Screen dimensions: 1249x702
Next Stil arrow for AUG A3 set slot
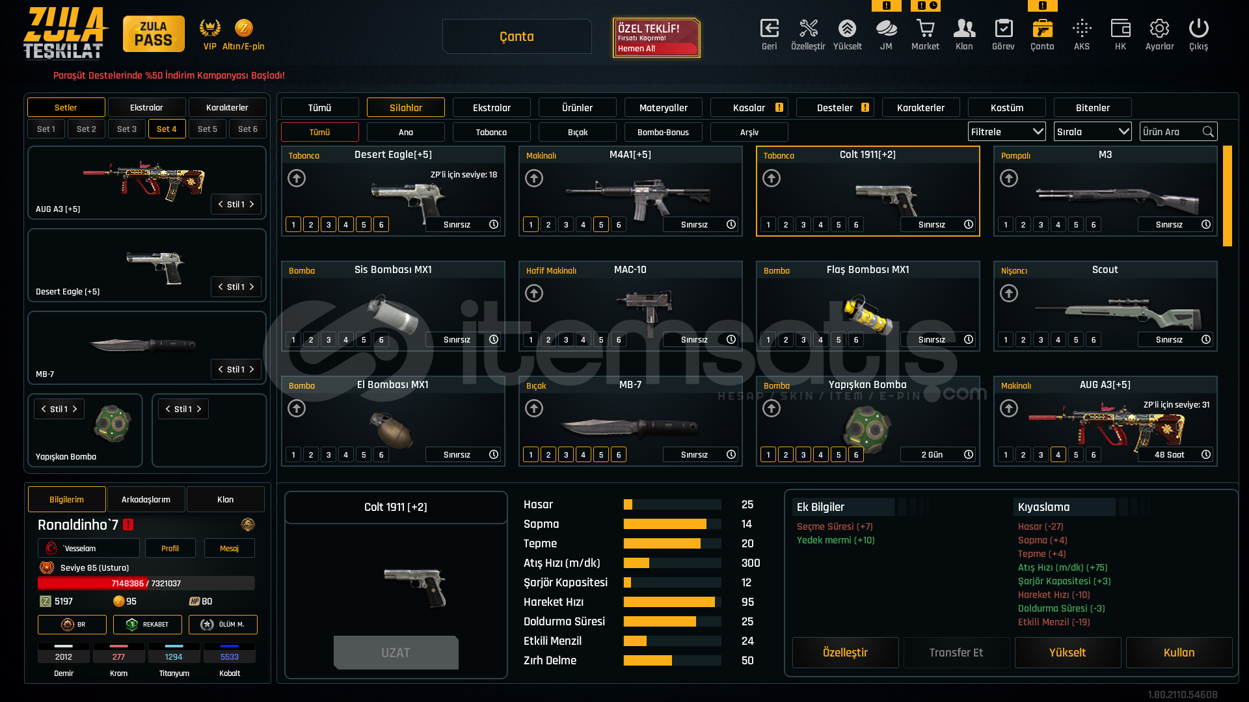[x=252, y=204]
